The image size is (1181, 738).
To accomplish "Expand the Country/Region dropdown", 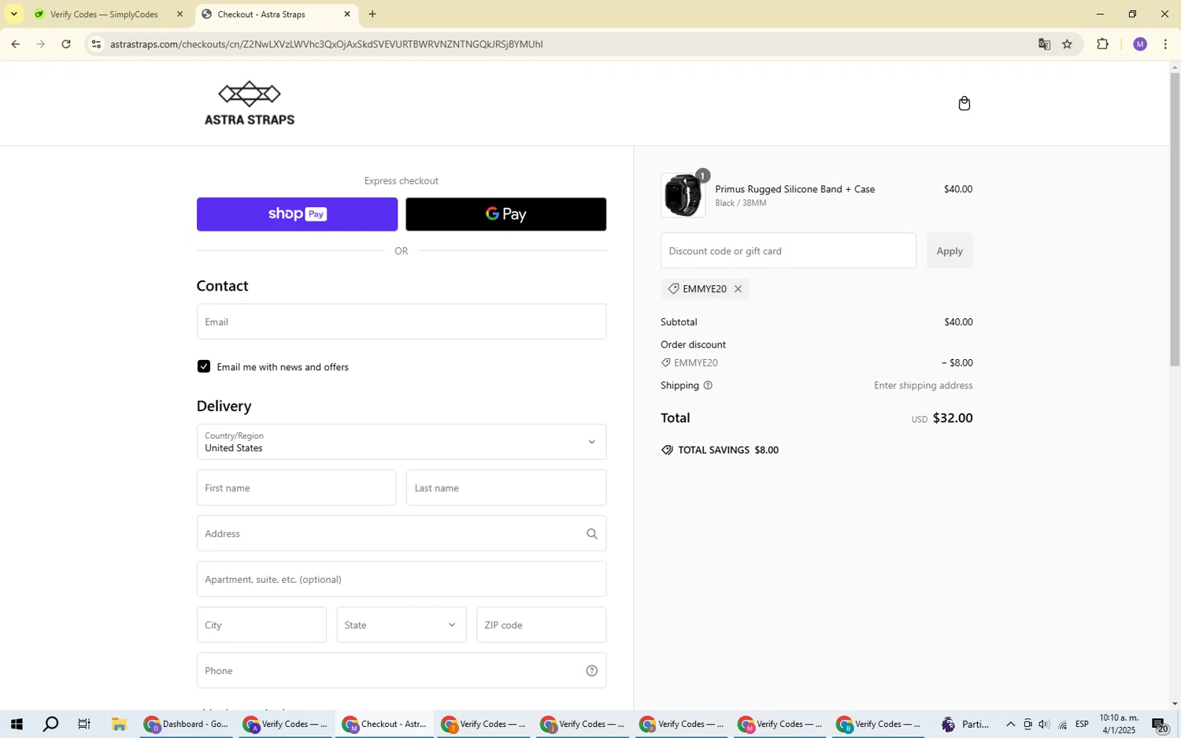I will click(x=402, y=442).
